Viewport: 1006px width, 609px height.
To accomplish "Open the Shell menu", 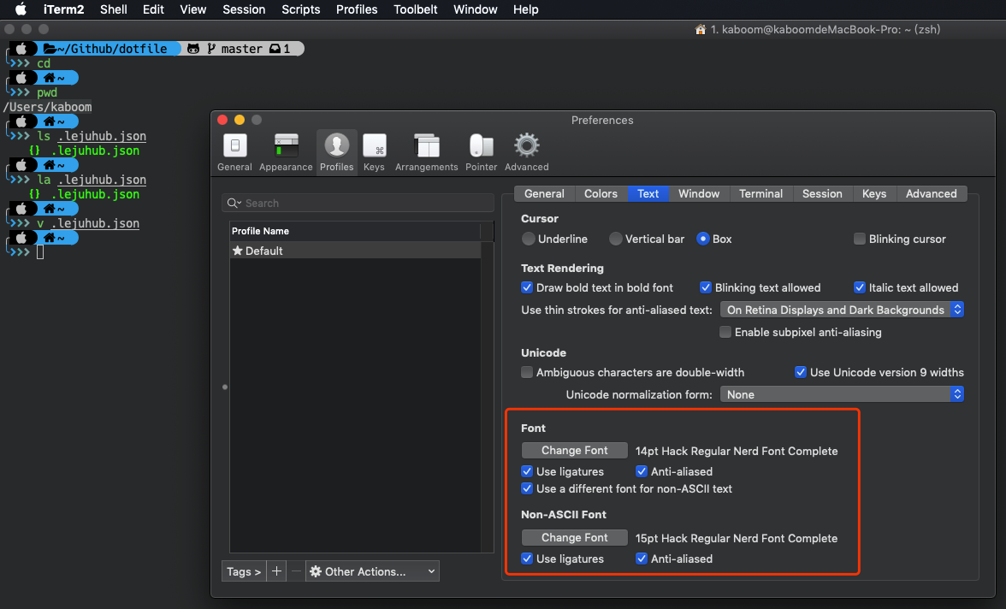I will (114, 9).
